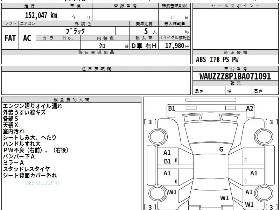Select chassis number WAUZZZ8P1BA071091
Screen dimensions: 280x210
click(235, 76)
